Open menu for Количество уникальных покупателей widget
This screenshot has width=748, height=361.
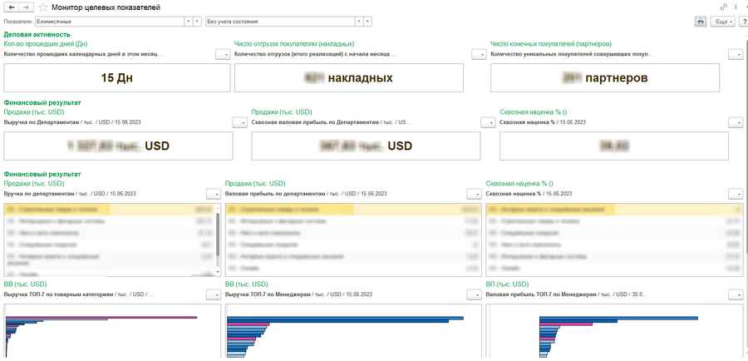point(736,54)
